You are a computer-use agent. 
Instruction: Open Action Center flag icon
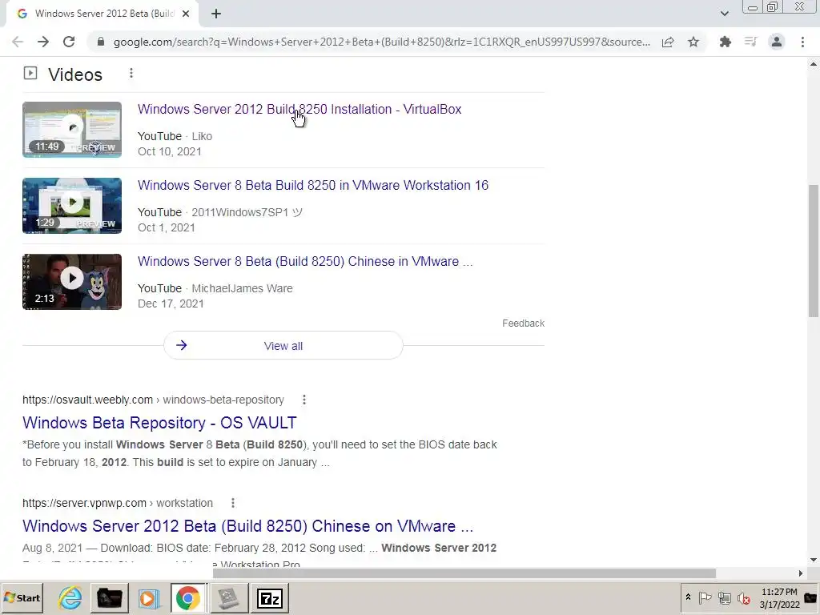[705, 597]
